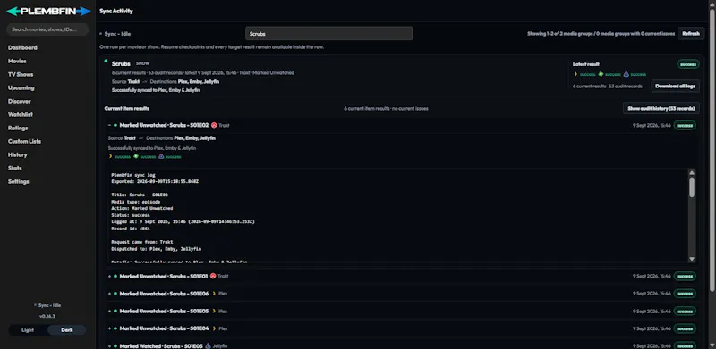
Task: Open Custom Lists
Action: (x=25, y=141)
